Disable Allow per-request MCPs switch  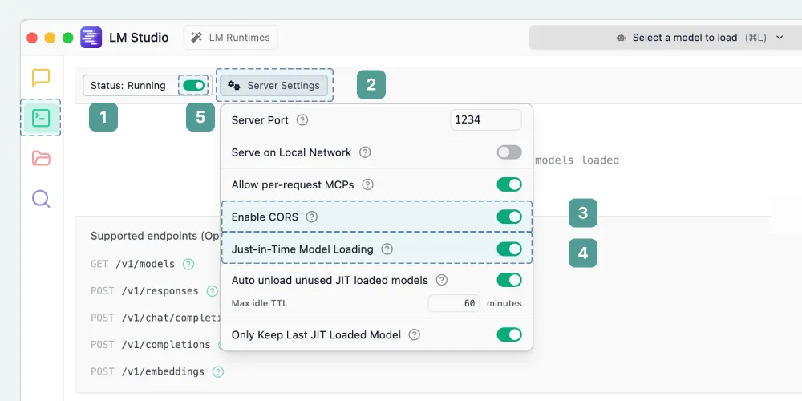509,184
